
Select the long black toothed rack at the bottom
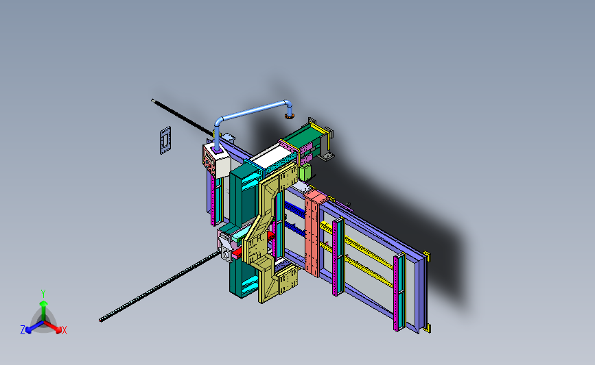pos(159,288)
